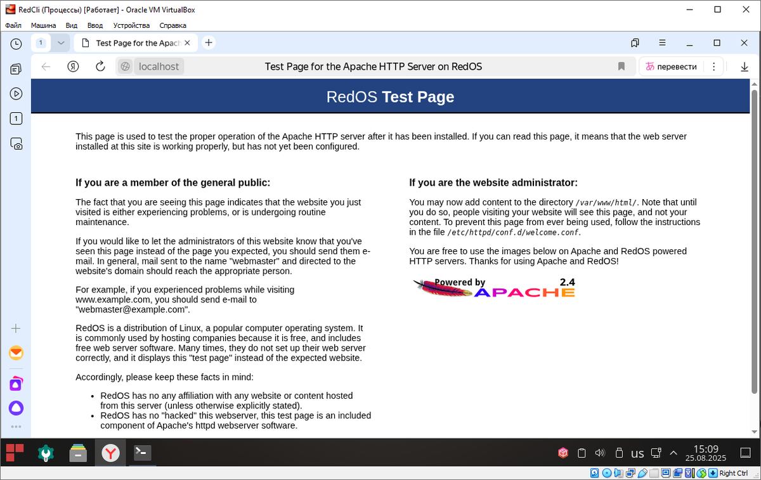Screen dimensions: 761x480
Task: Click VirtualBox optical disk status icon
Action: click(607, 473)
